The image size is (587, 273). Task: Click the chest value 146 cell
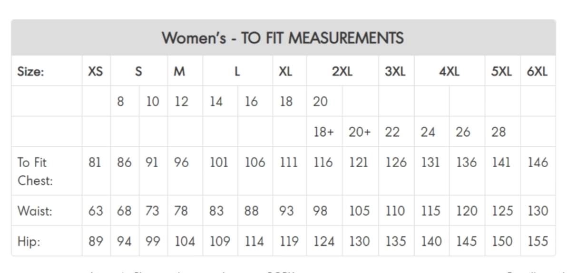(538, 162)
